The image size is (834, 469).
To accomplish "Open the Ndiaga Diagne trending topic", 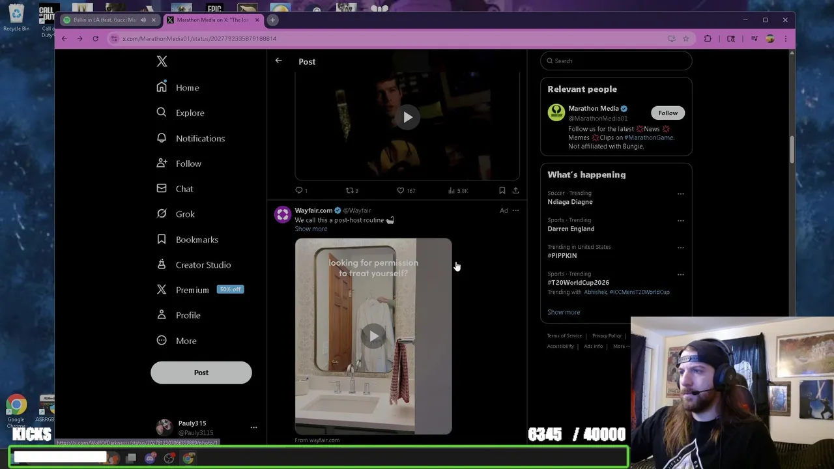I will point(570,202).
